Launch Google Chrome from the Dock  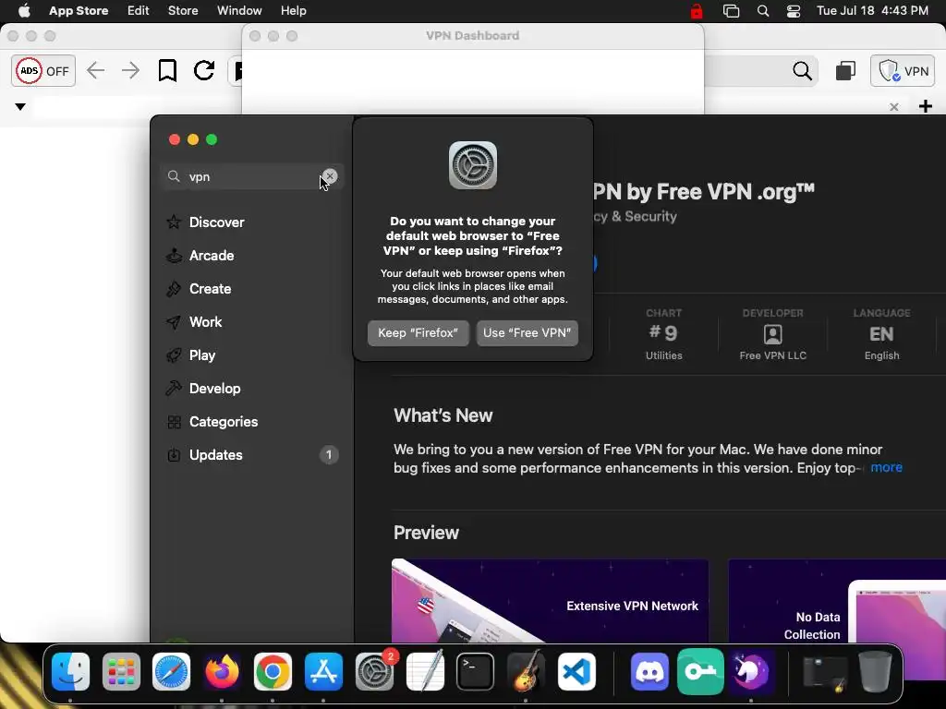click(273, 671)
